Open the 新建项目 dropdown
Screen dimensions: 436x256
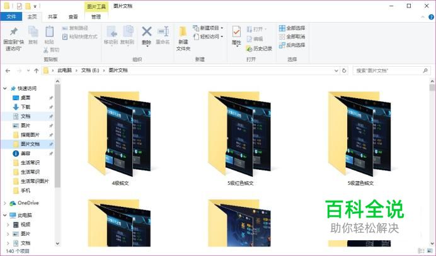pos(208,28)
